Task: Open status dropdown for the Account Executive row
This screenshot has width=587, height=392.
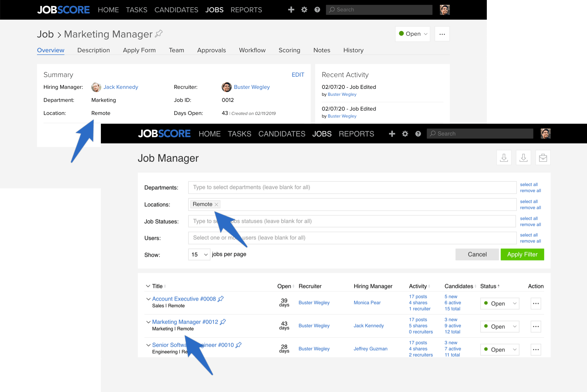Action: pos(500,303)
